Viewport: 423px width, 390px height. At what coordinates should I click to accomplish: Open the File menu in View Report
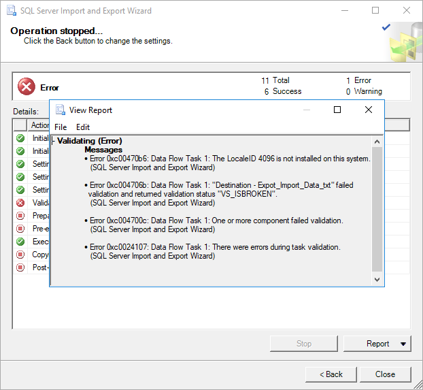[61, 127]
